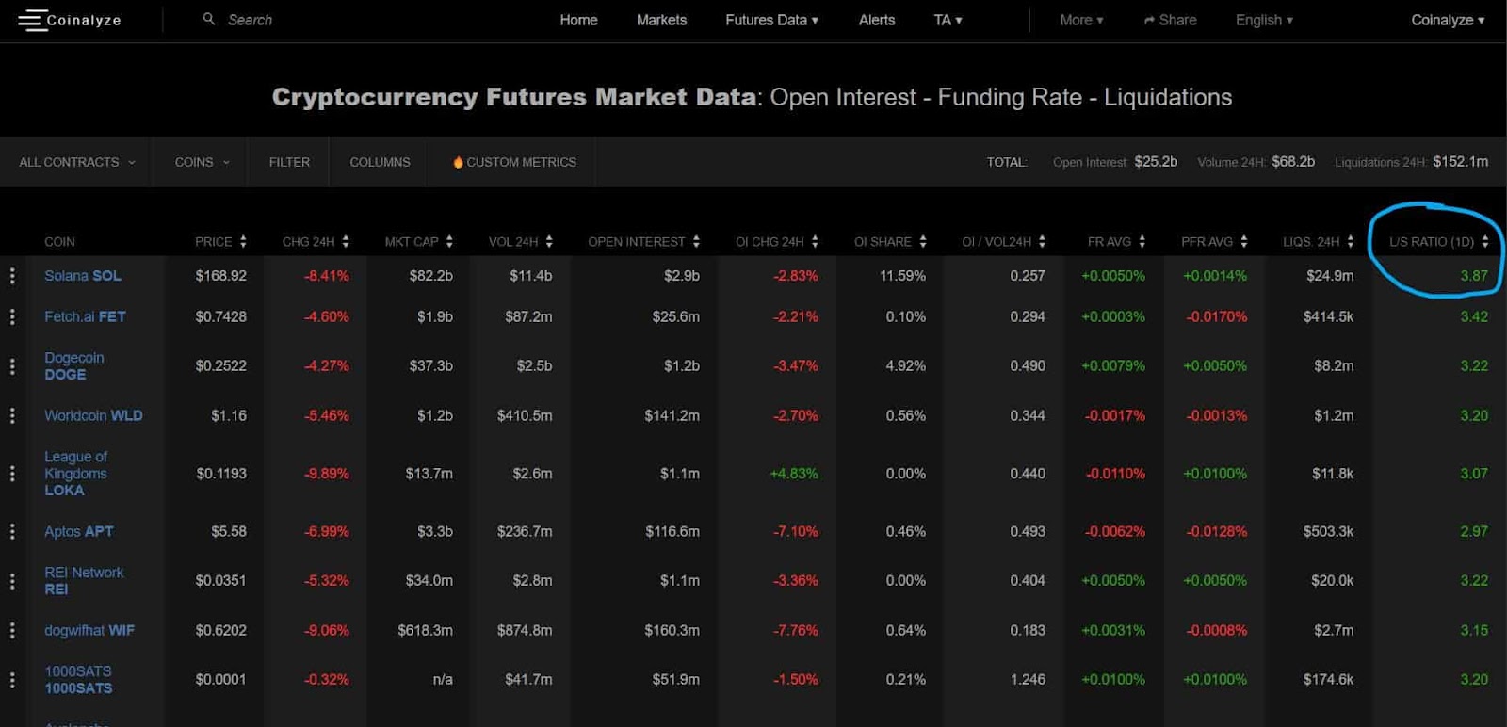
Task: Click the Coinalyze logo text
Action: (84, 20)
